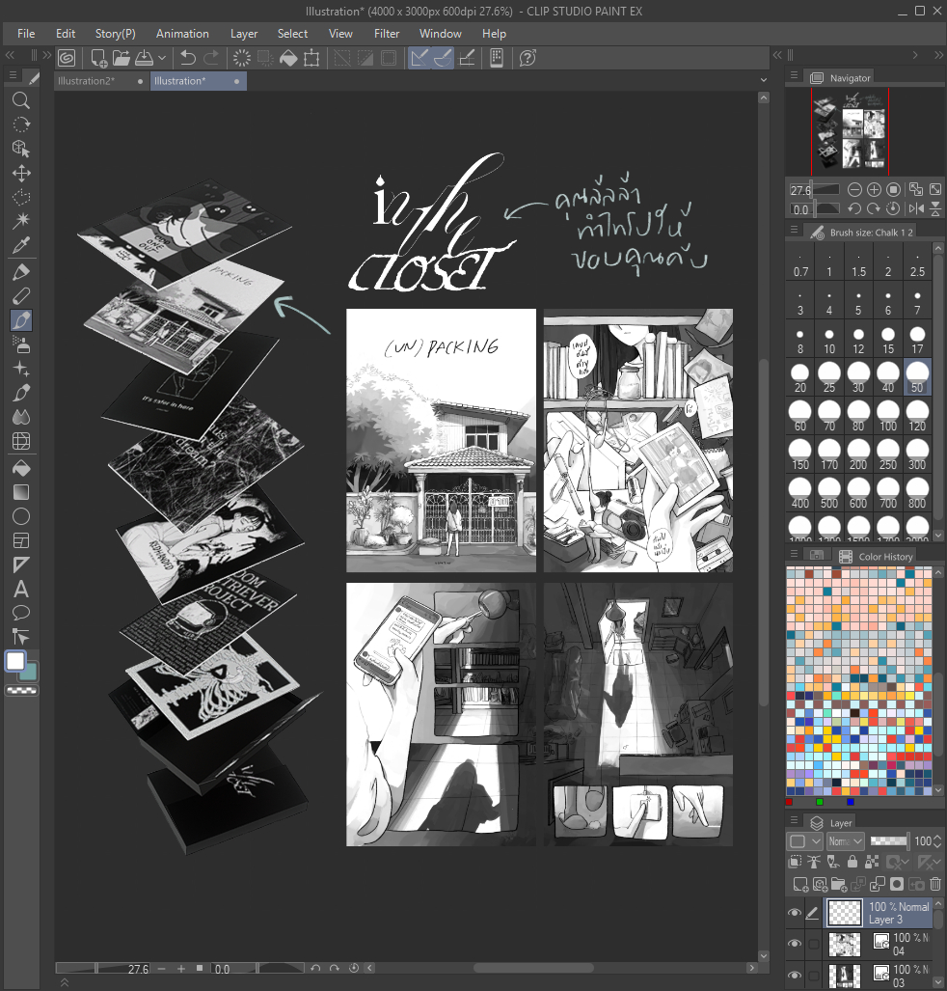The width and height of the screenshot is (947, 991).
Task: Choose brush size 30 preset
Action: coord(858,386)
